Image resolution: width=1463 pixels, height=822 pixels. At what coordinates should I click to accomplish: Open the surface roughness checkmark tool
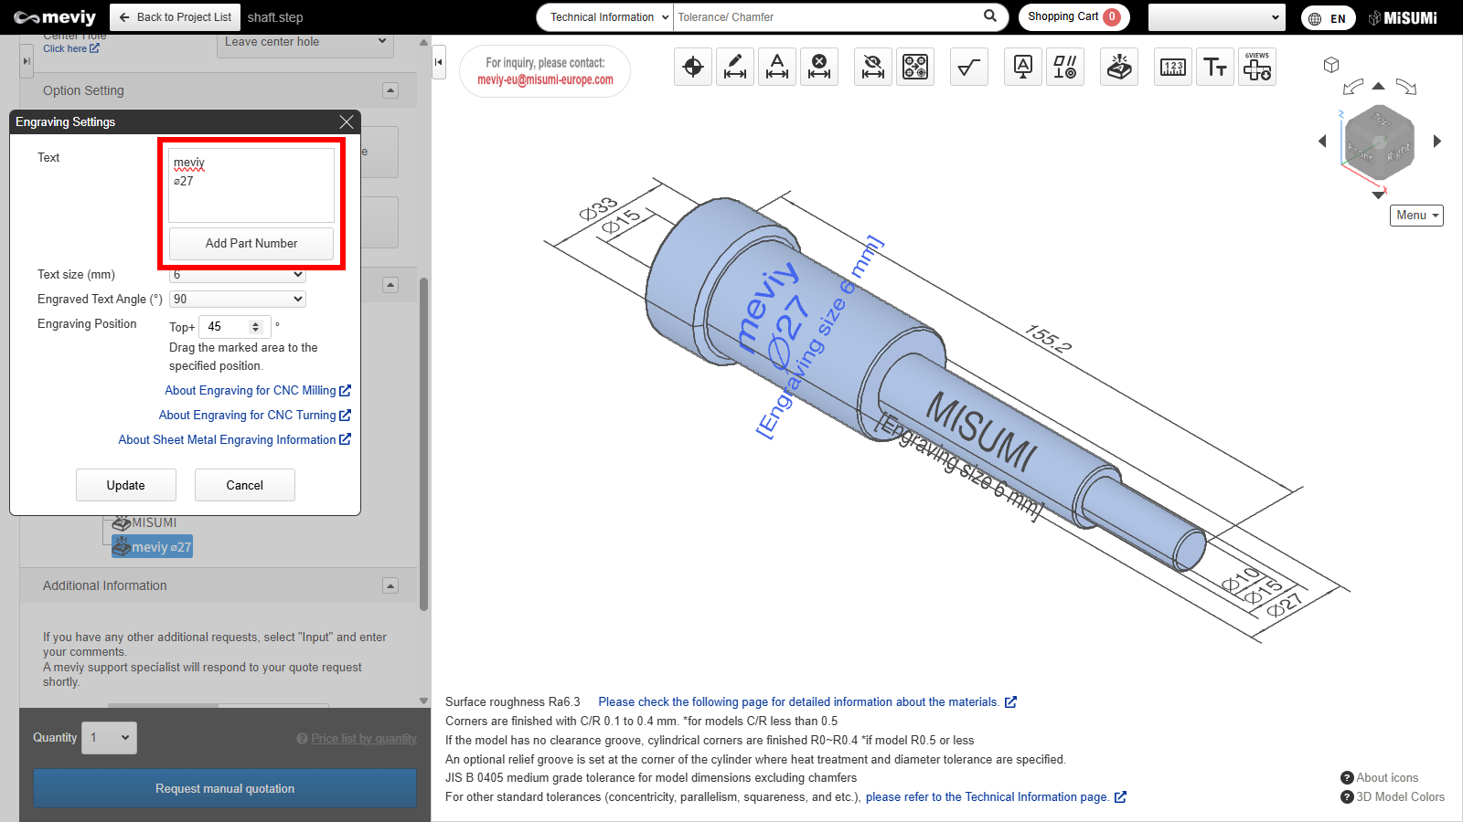tap(968, 67)
